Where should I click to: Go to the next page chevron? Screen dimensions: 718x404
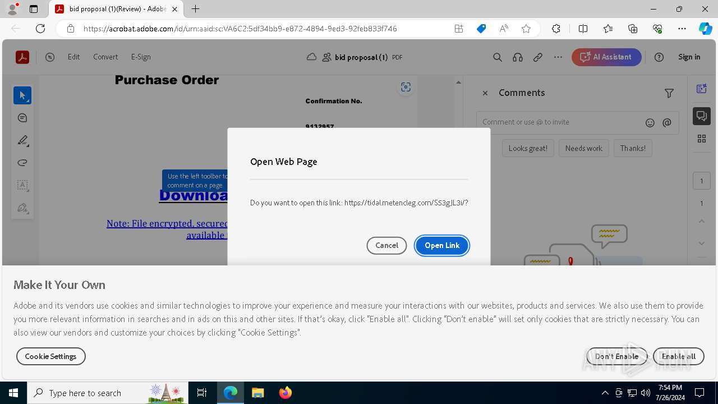coord(702,243)
